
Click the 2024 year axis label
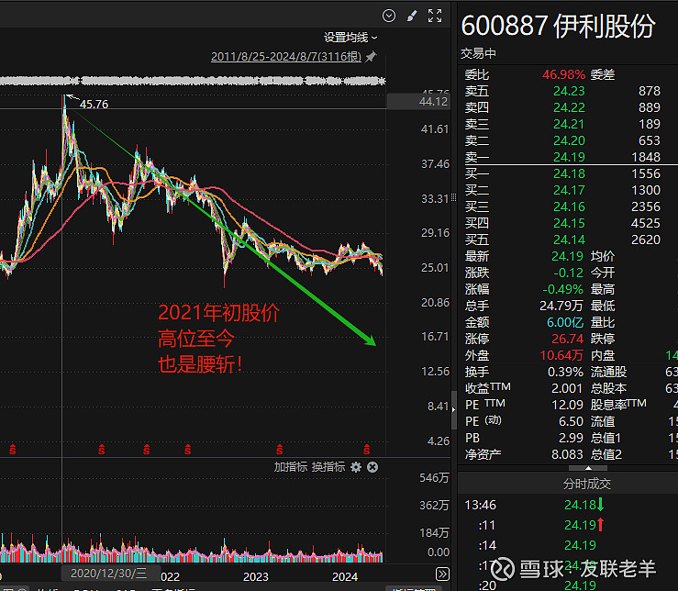tap(345, 576)
